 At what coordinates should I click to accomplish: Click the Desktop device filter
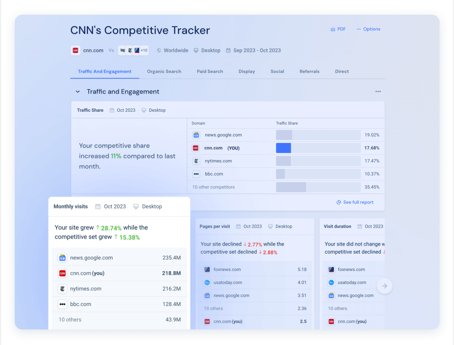point(207,50)
